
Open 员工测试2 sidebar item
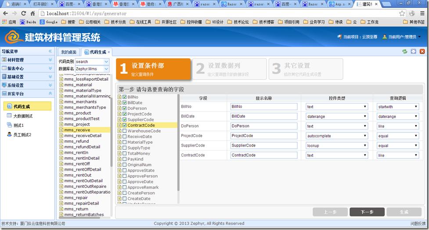point(22,134)
